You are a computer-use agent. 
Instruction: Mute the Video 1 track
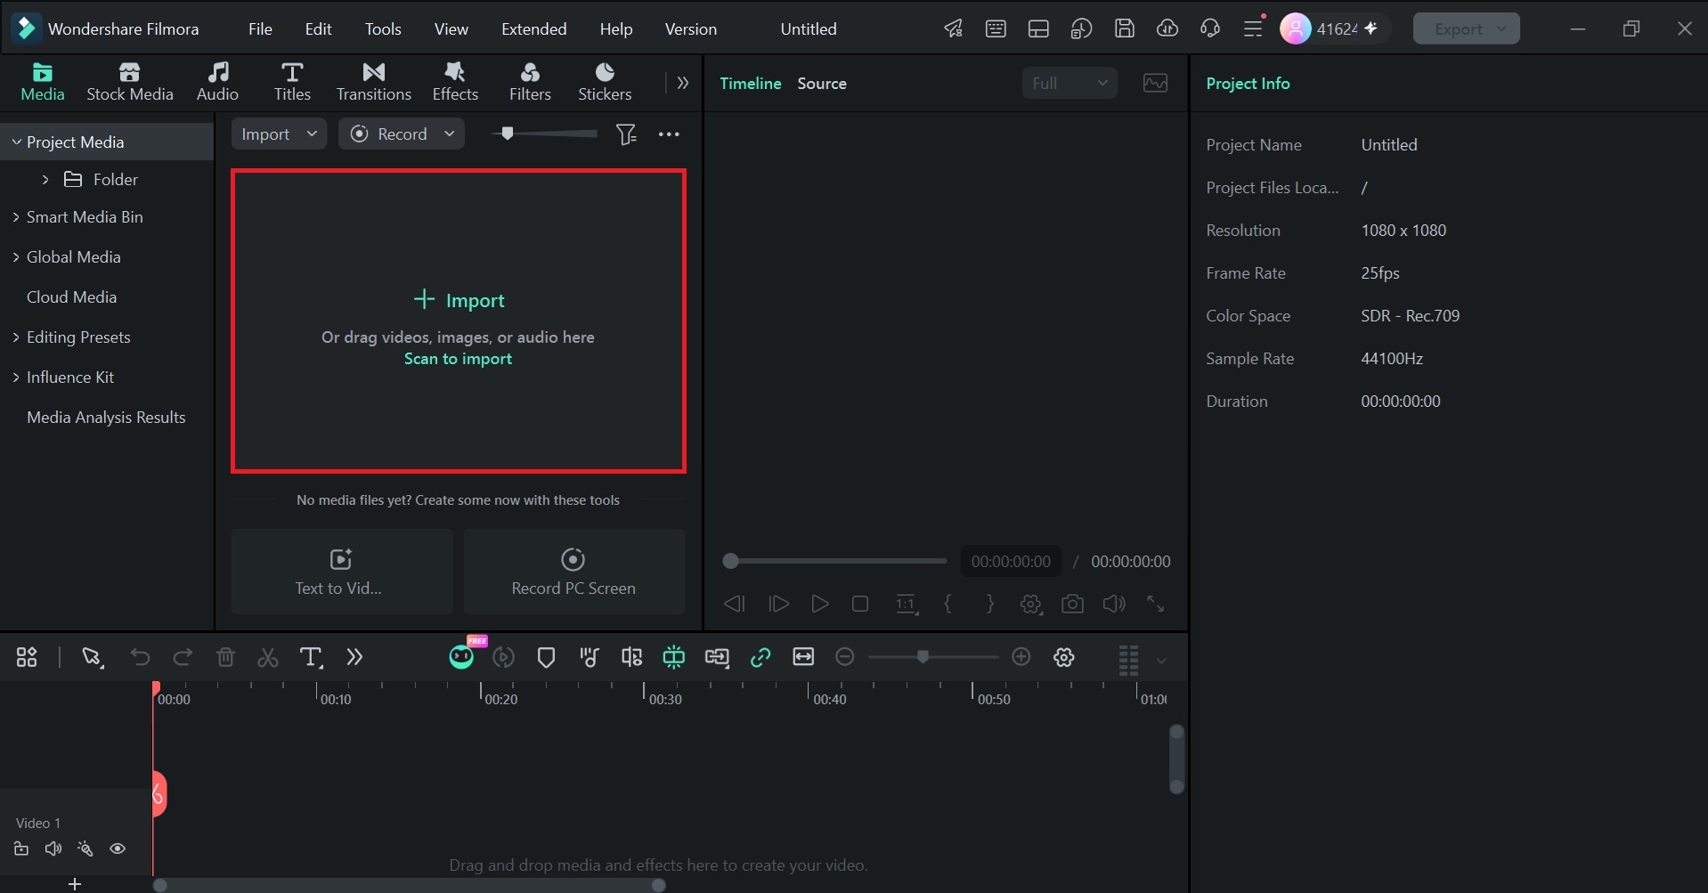pos(53,848)
